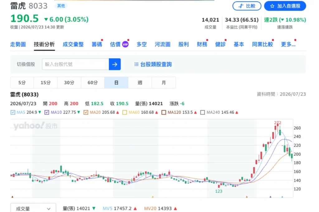Click the 190.5 stock price
The image size is (319, 212).
(x=24, y=18)
